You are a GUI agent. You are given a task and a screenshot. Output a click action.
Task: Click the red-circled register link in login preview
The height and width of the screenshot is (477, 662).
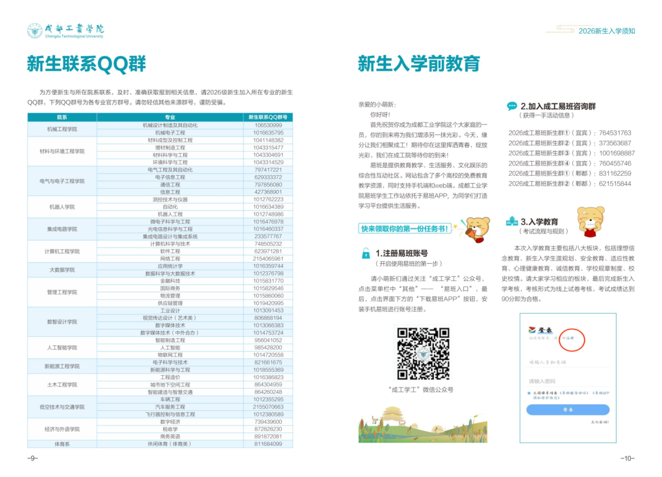[x=572, y=339]
